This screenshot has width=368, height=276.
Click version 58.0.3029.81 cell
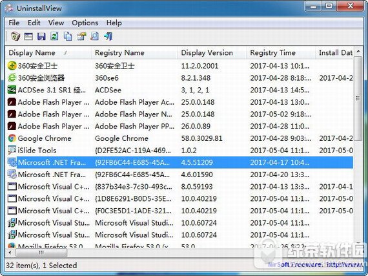pos(201,138)
